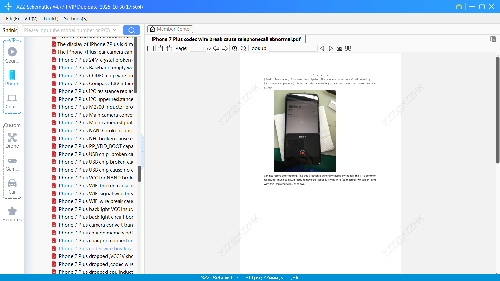
Task: Open 'iPhone 7 Plus charging connector' file
Action: [x=93, y=241]
